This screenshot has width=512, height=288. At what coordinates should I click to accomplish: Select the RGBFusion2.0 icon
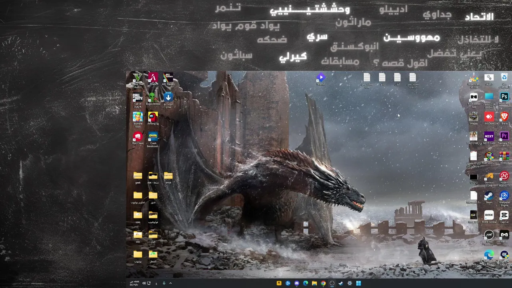pos(489,158)
